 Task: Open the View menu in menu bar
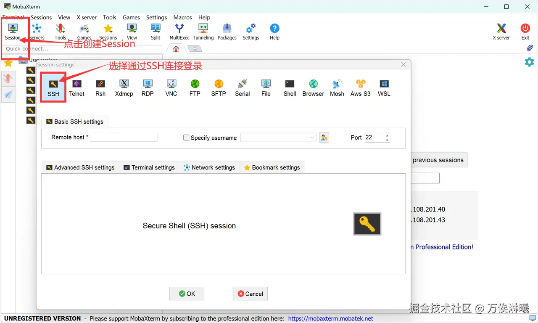click(x=64, y=17)
